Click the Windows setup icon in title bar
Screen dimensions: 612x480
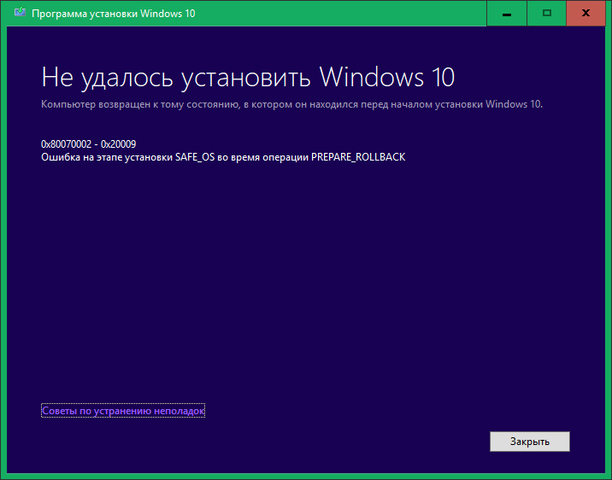(20, 13)
